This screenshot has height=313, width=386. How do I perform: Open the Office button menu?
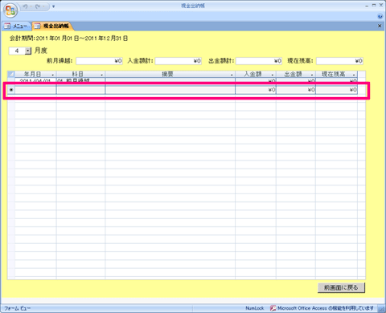tap(10, 10)
